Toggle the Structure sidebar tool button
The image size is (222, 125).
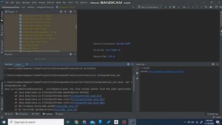click(x=2, y=88)
